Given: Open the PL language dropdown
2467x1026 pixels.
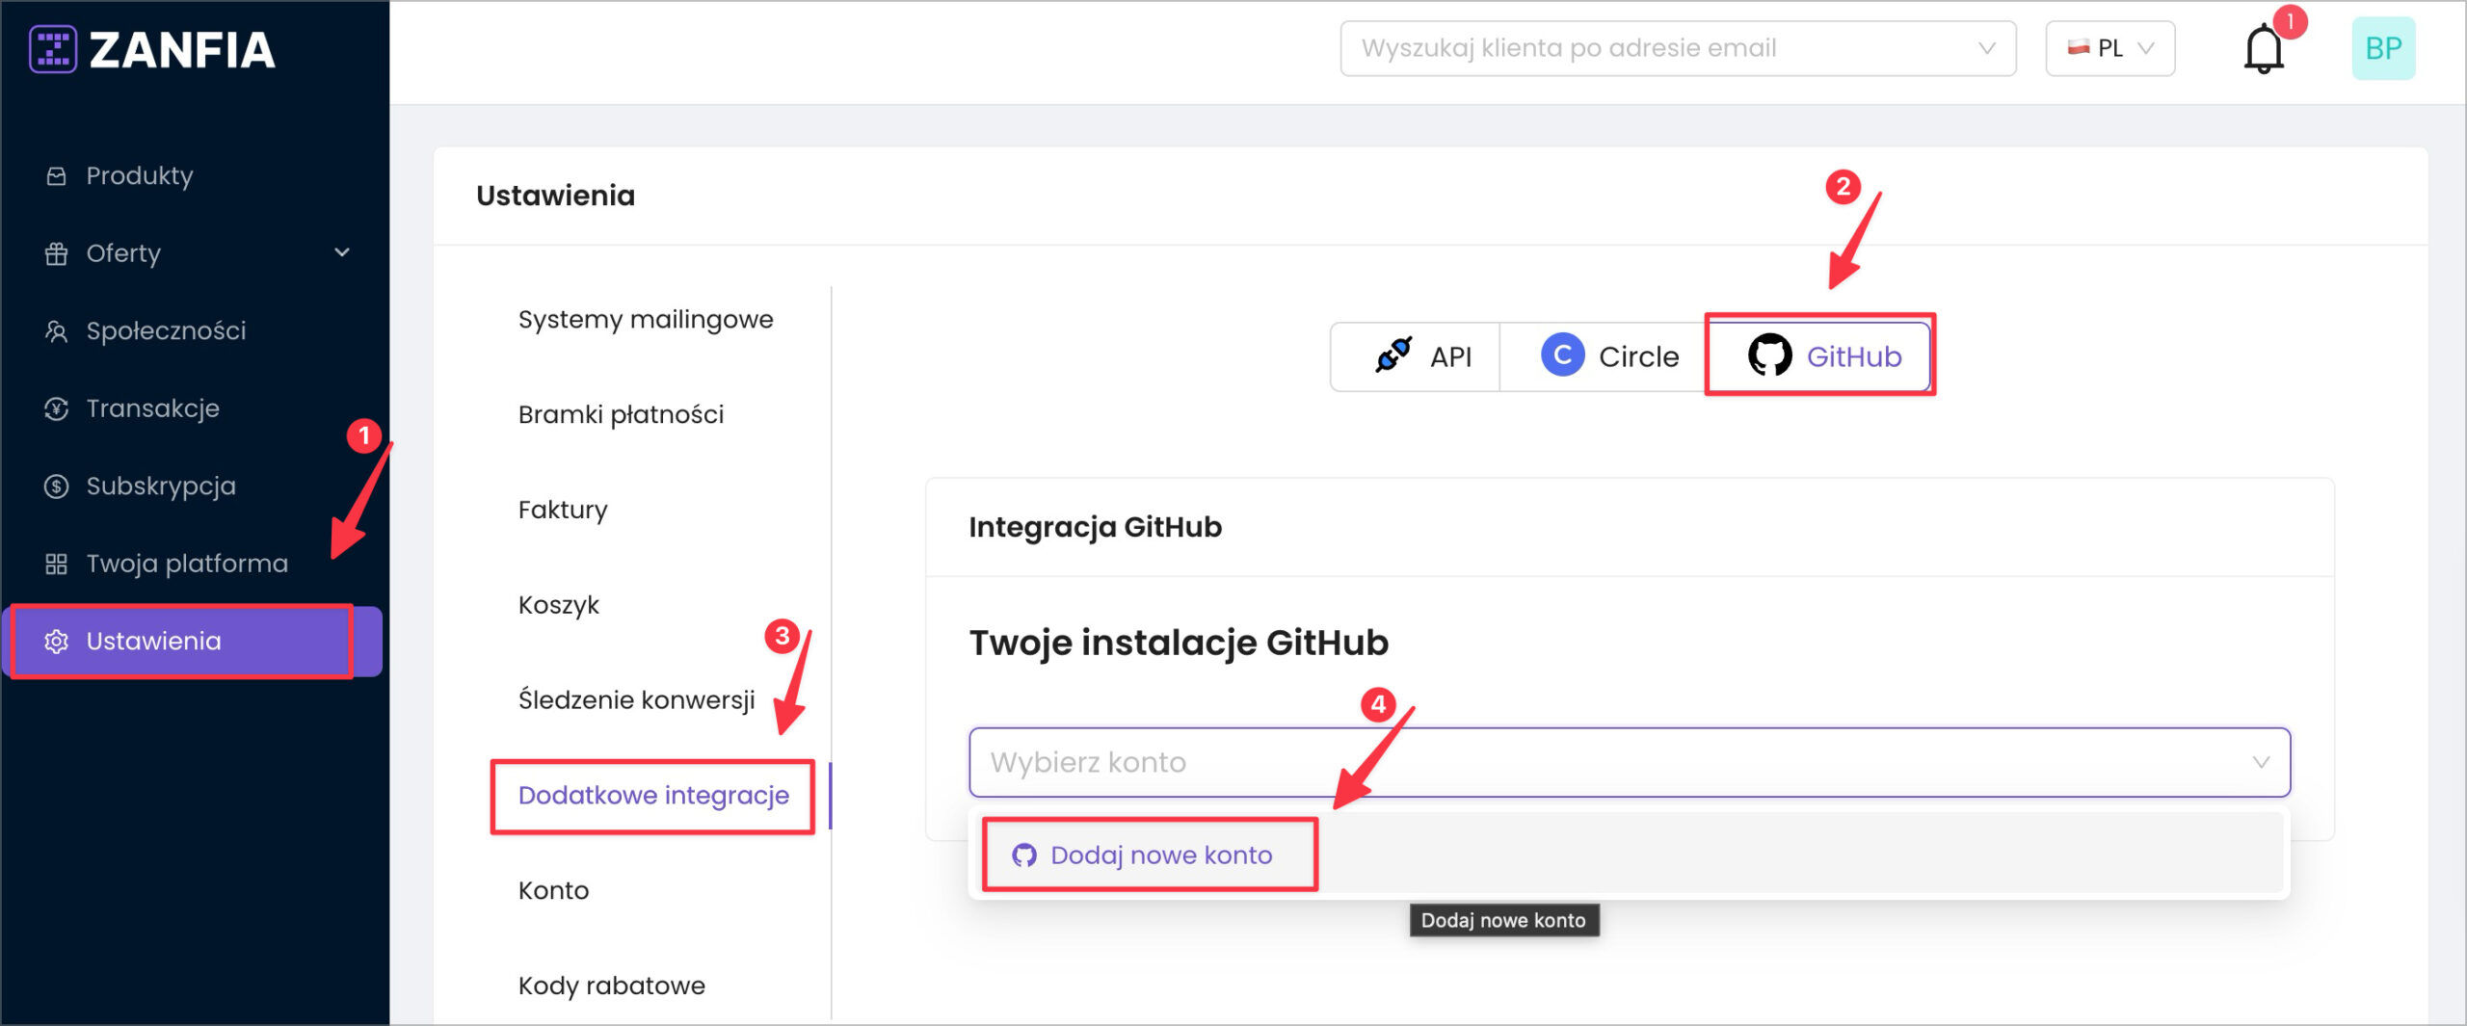Looking at the screenshot, I should point(2109,48).
